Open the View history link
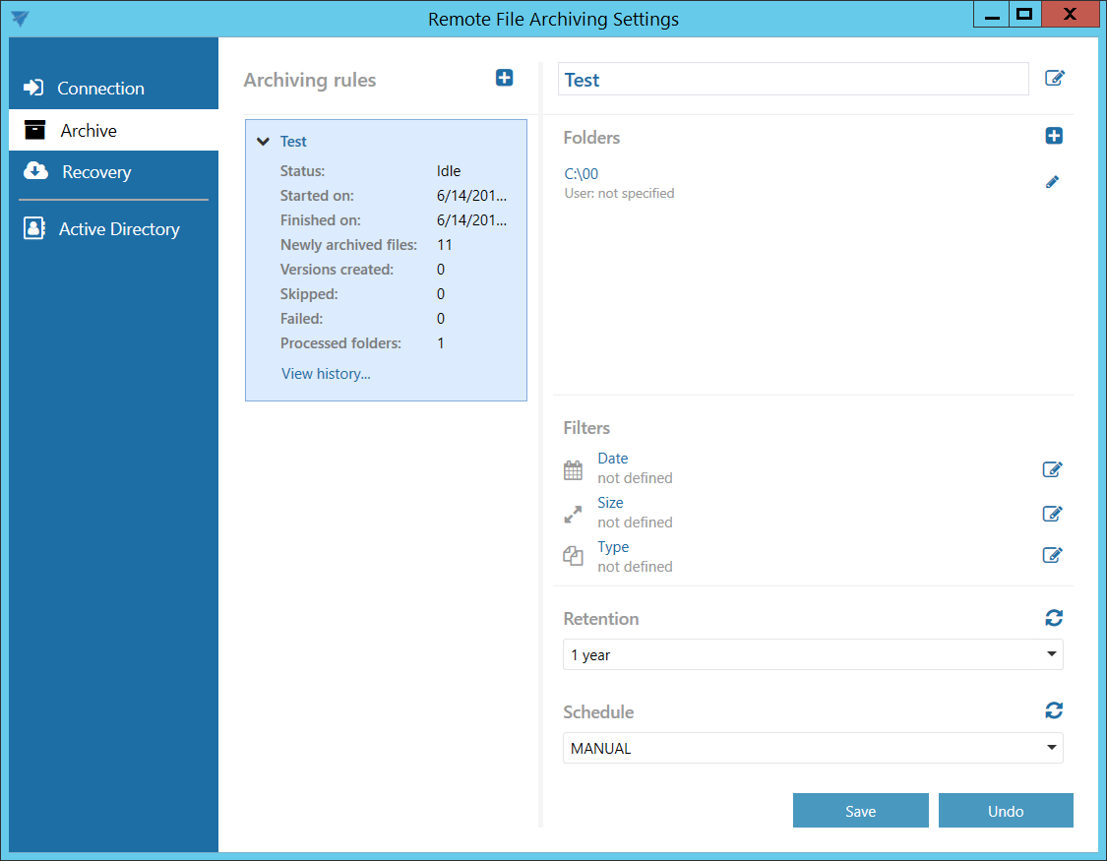1107x861 pixels. coord(326,374)
